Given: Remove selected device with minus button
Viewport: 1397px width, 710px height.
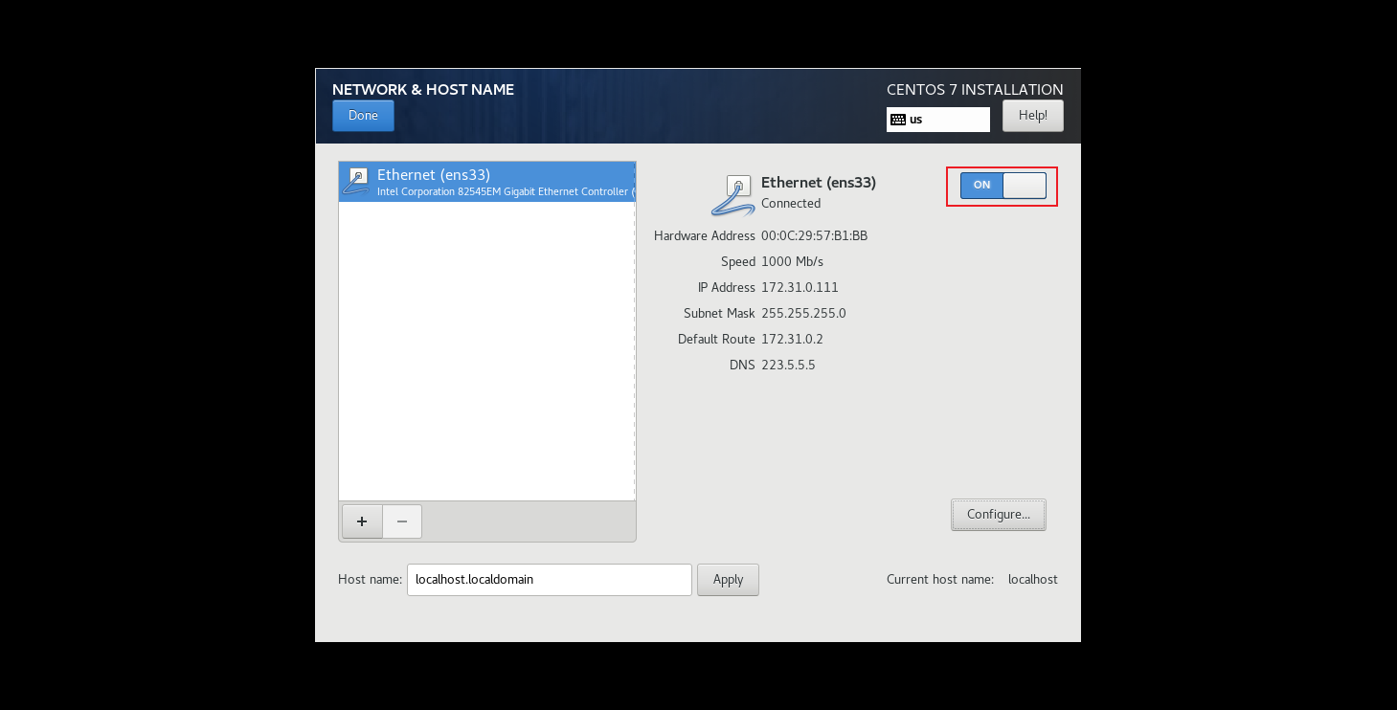Looking at the screenshot, I should [402, 521].
